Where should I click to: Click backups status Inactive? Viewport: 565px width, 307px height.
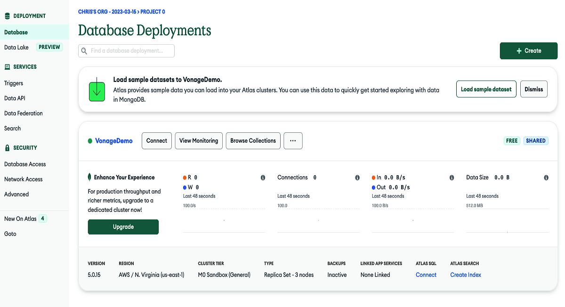coord(337,275)
